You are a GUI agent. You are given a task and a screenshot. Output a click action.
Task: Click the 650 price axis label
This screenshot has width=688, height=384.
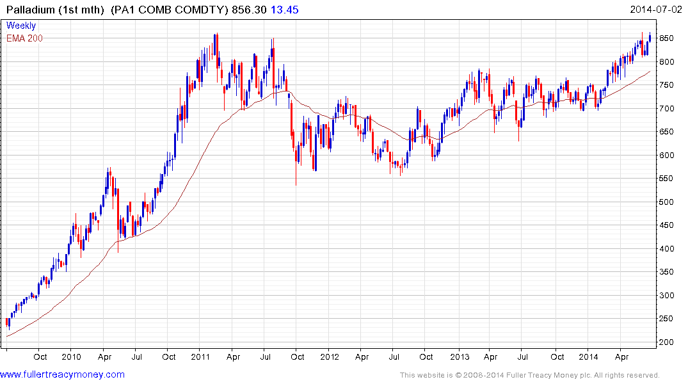(x=666, y=132)
